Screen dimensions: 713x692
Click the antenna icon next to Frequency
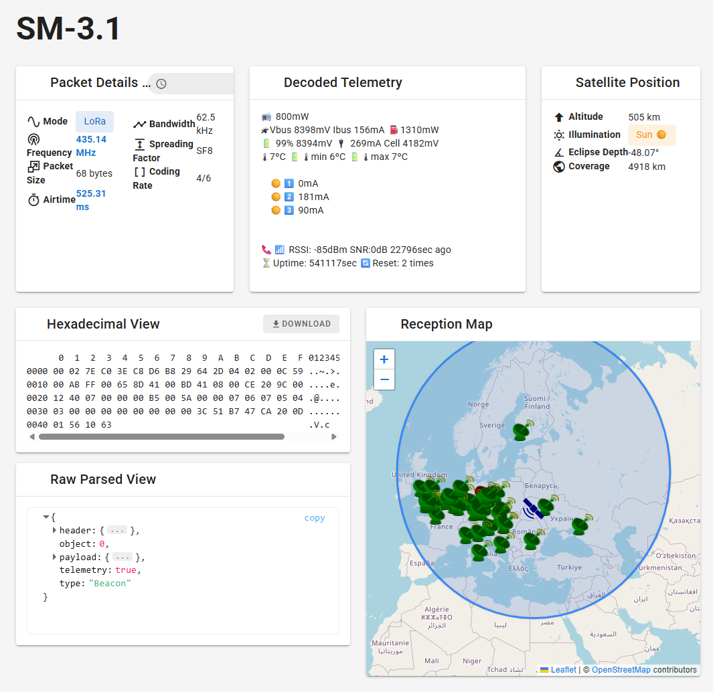coord(33,140)
